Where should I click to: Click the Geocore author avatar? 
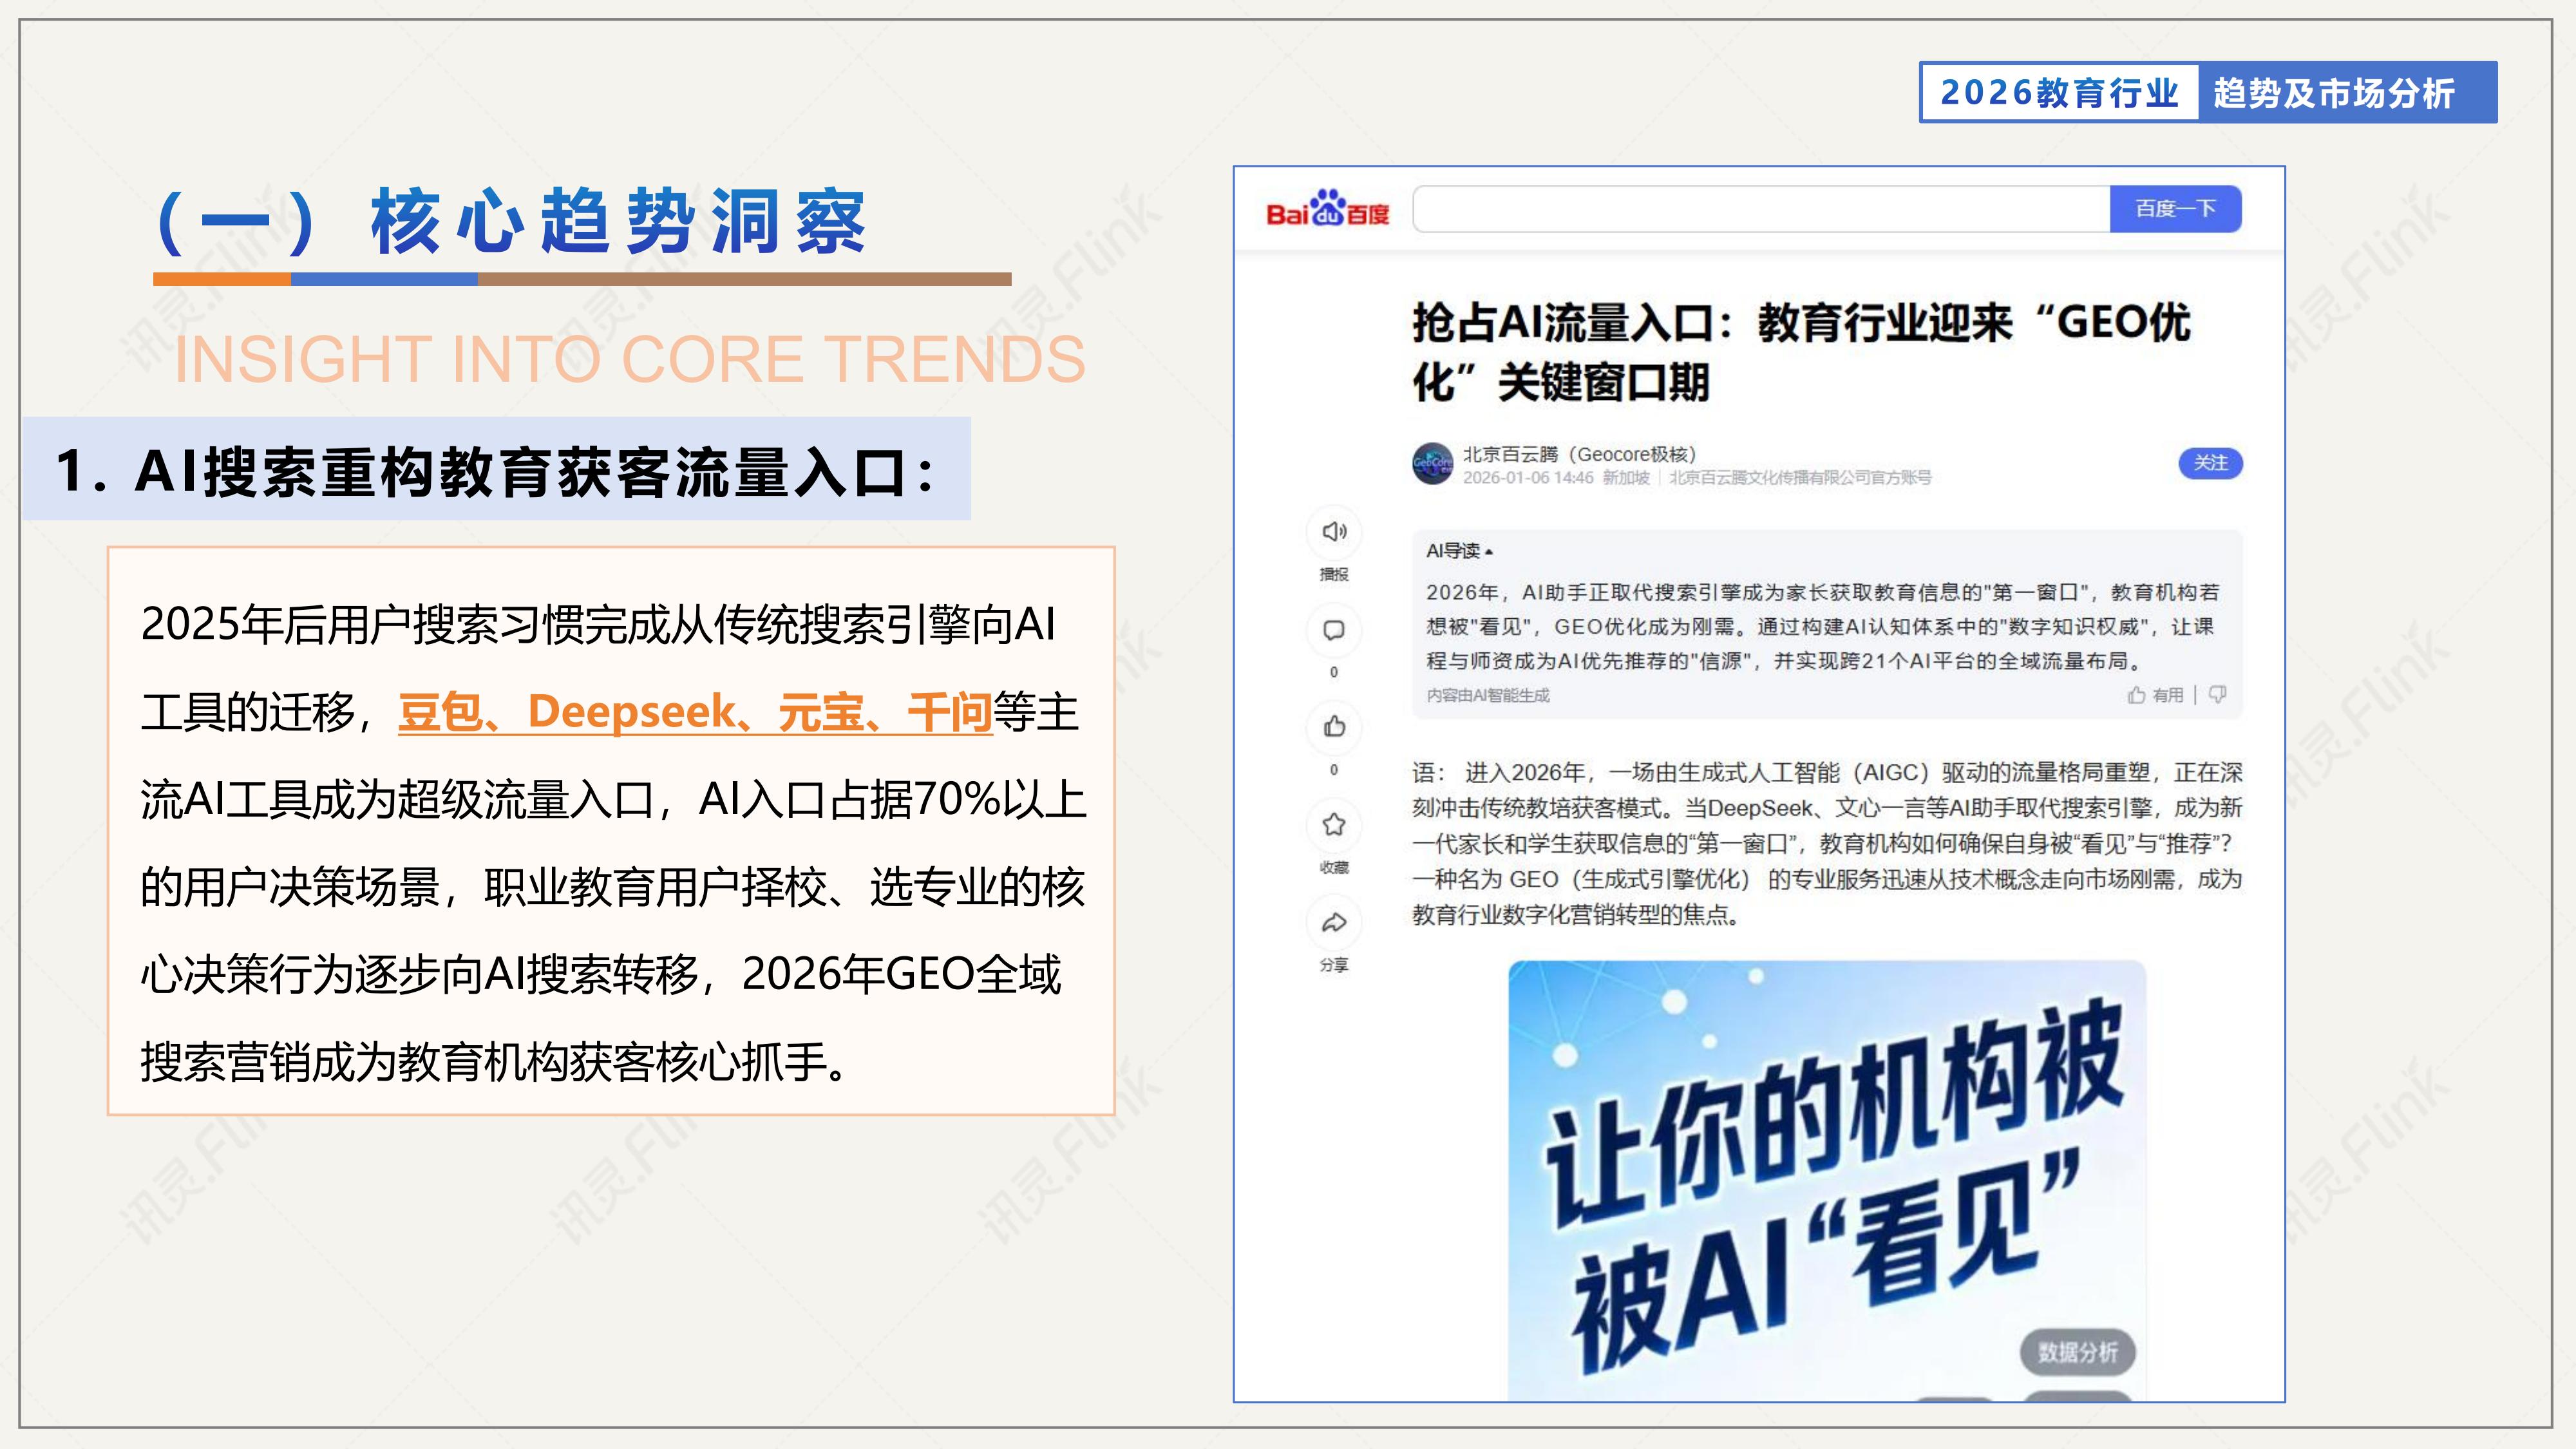[x=1432, y=464]
